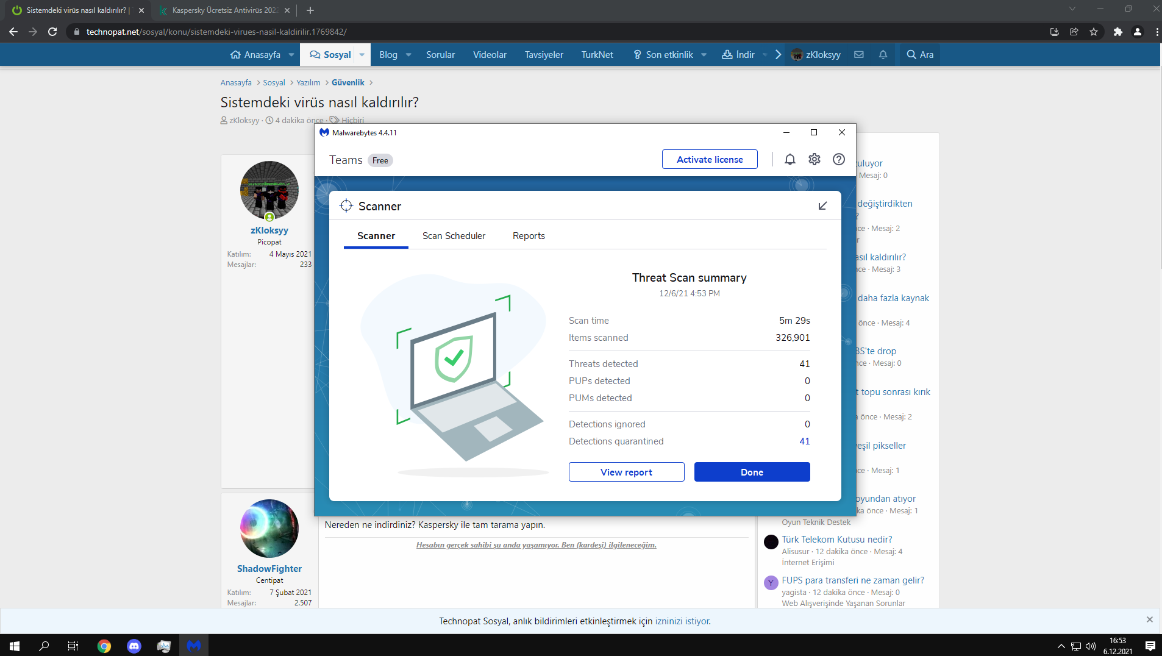Open forum alerts bell icon
Screen dimensions: 1162x656
883,55
